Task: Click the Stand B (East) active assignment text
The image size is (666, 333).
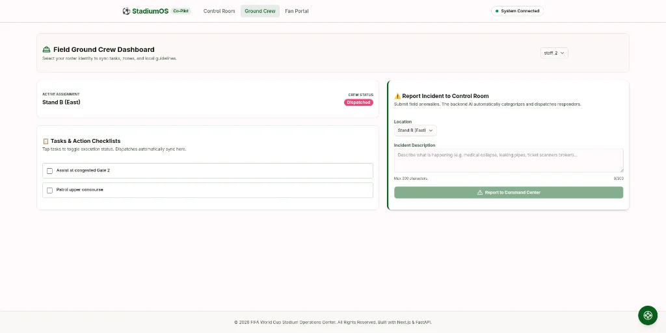Action: pos(61,102)
